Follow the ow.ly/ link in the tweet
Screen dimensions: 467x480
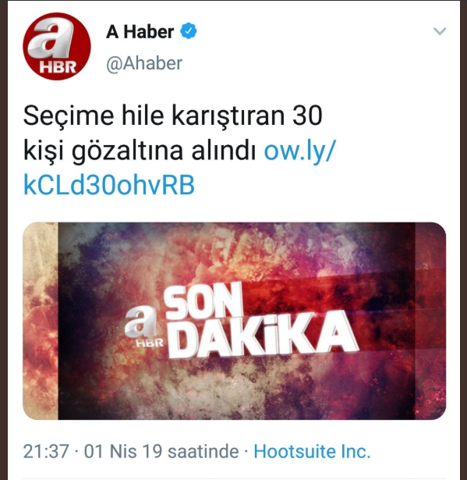tap(299, 151)
